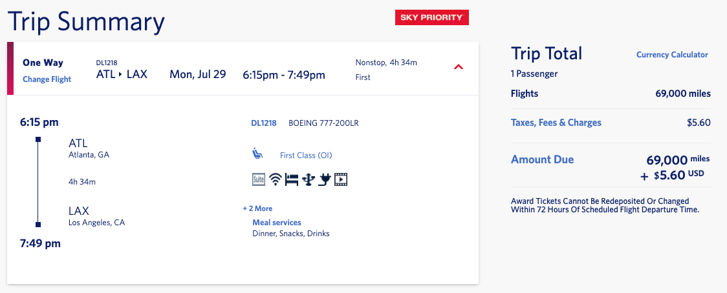Click the DL1218 flight number link

[x=264, y=123]
